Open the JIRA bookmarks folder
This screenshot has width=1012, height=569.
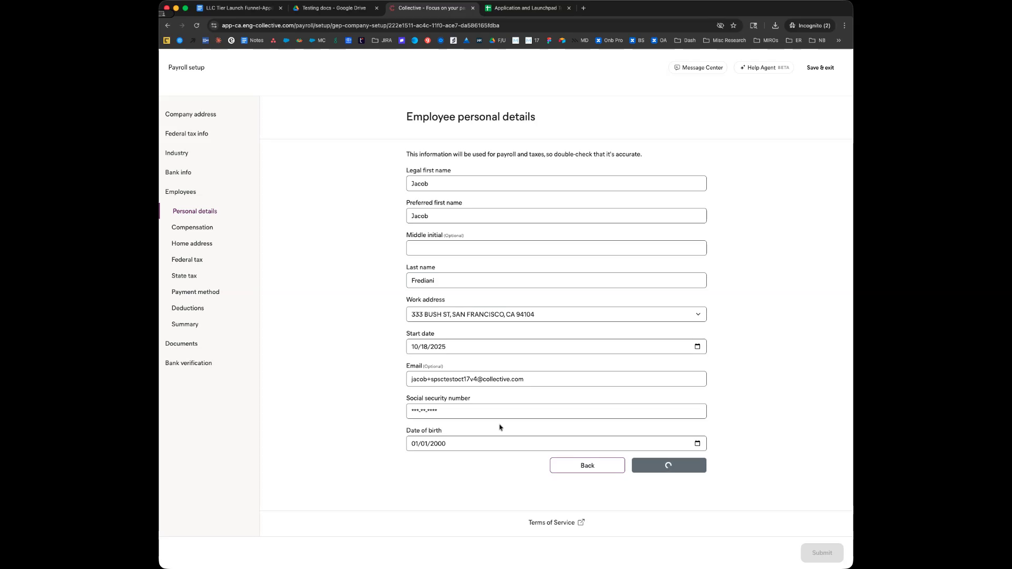382,41
